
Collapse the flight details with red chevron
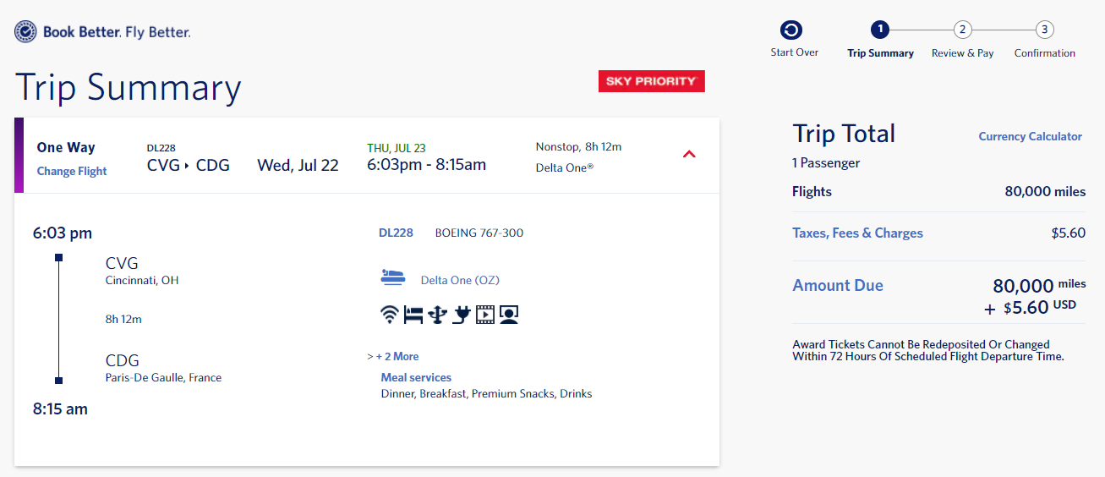coord(689,155)
